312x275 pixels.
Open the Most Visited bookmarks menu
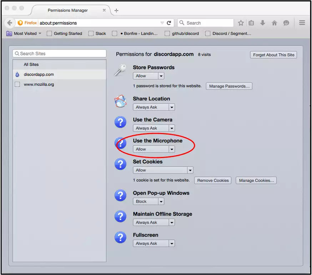[24, 34]
